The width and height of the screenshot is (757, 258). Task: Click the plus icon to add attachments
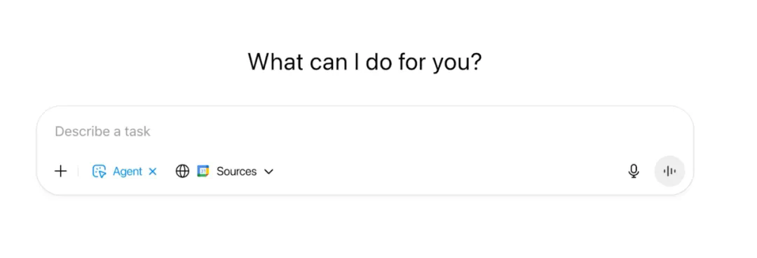60,171
